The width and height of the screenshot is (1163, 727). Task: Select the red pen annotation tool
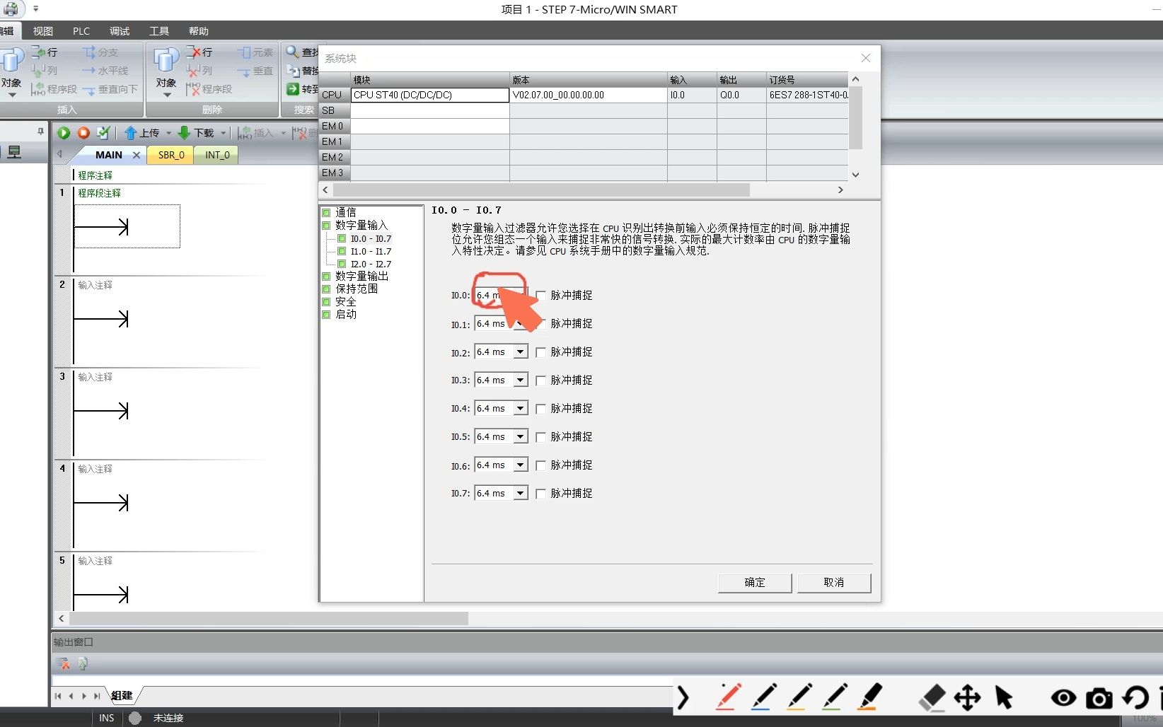coord(728,697)
